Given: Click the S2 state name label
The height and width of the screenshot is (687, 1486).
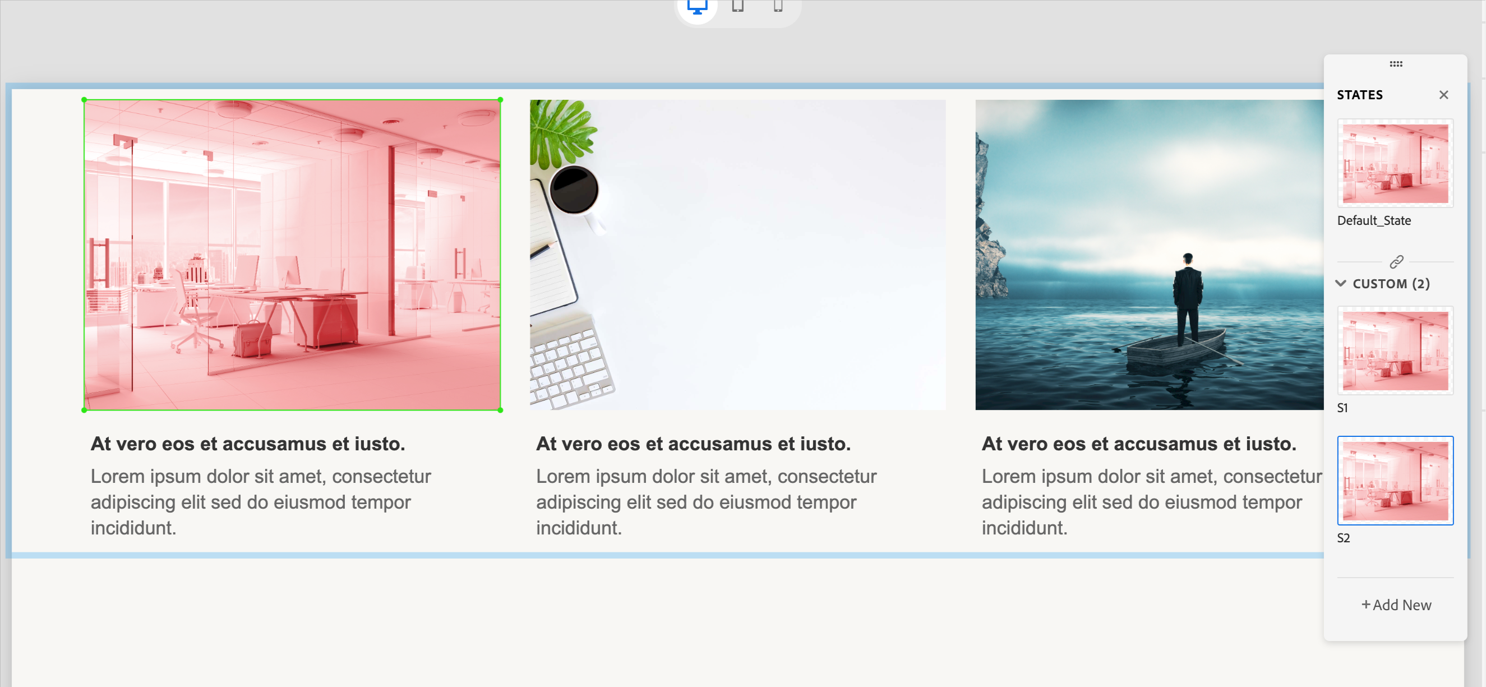Looking at the screenshot, I should [x=1343, y=538].
